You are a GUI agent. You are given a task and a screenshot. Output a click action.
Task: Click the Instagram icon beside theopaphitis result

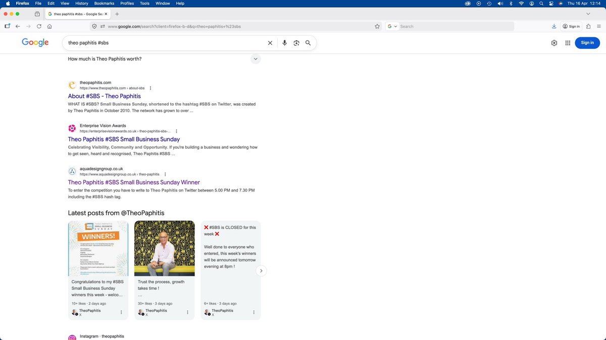tap(72, 336)
